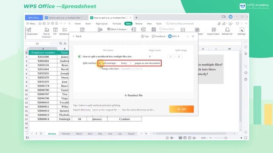Click the Save icon in quick toolbar
Screen dimensions: 273x153
pos(44,24)
